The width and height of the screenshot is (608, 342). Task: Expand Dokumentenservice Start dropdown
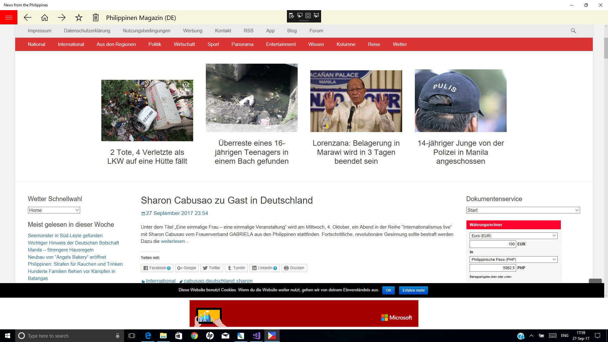(x=523, y=210)
